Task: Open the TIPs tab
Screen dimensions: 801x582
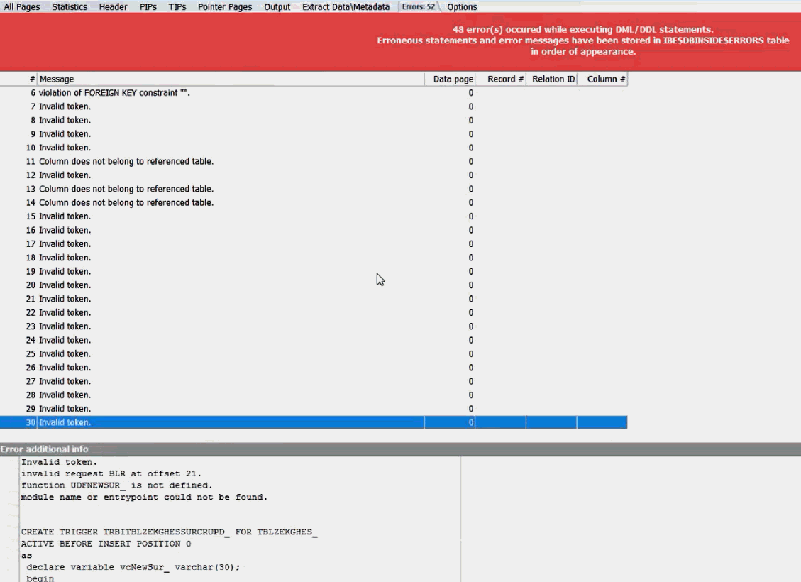Action: pos(177,6)
